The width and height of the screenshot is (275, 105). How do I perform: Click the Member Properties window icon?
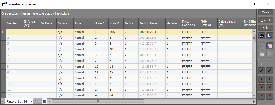point(4,4)
